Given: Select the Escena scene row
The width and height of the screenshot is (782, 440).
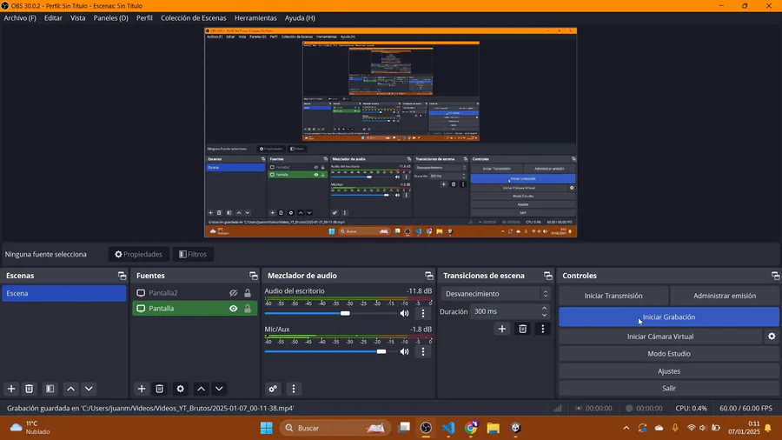Looking at the screenshot, I should click(x=63, y=293).
